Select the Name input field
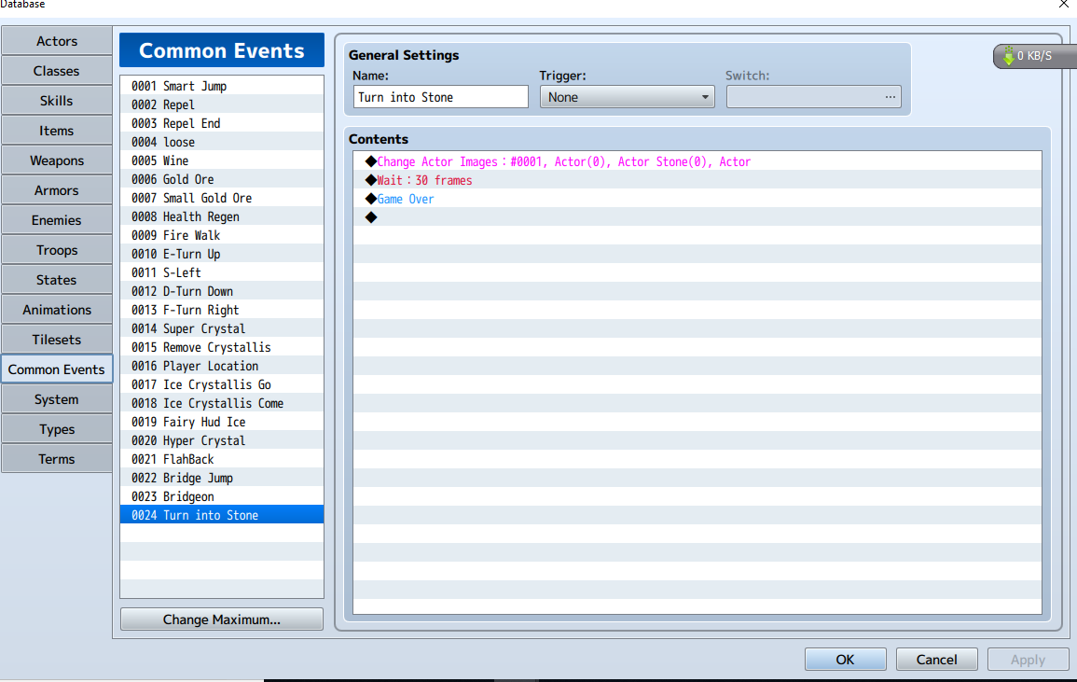This screenshot has height=682, width=1077. point(440,97)
